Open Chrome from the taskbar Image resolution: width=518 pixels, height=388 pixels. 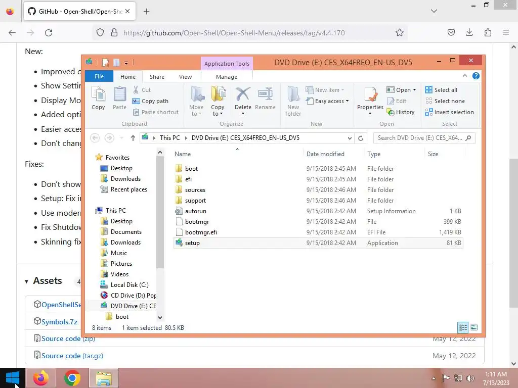pyautogui.click(x=72, y=378)
